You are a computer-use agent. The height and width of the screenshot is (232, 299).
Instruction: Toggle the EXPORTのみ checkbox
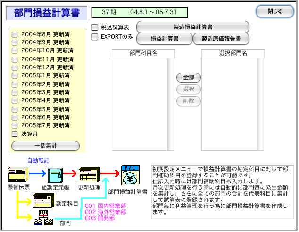coord(95,36)
